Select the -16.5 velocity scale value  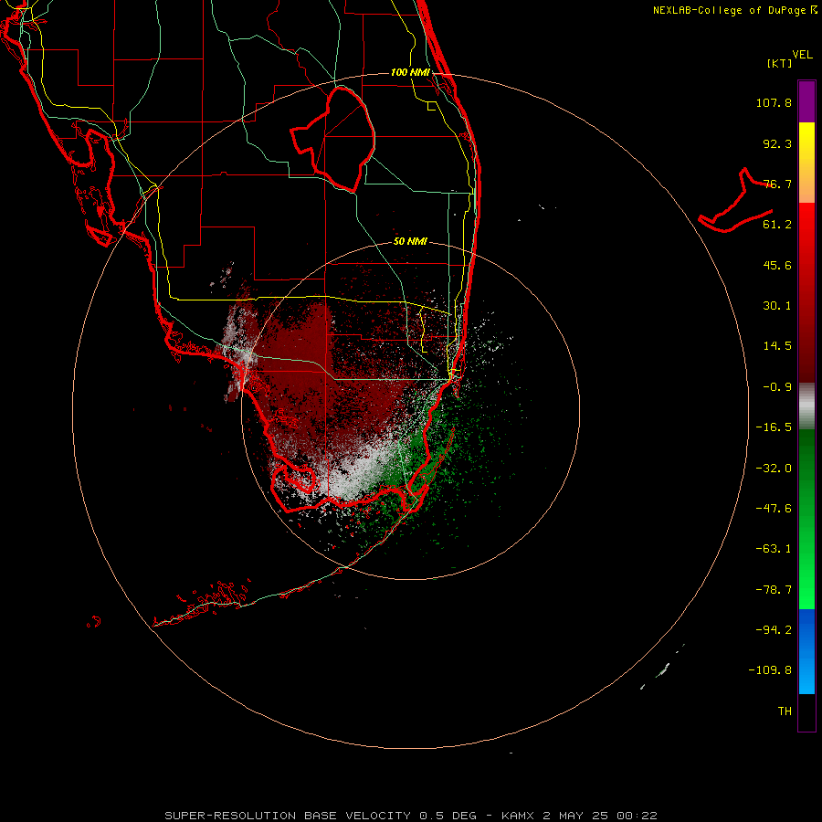[774, 427]
